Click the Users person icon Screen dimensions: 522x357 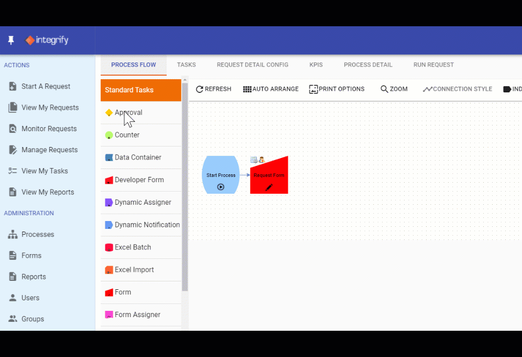tap(13, 298)
